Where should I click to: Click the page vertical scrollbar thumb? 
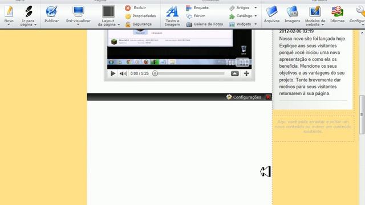tap(362, 114)
